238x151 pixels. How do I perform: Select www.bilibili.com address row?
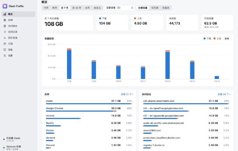click(x=186, y=131)
